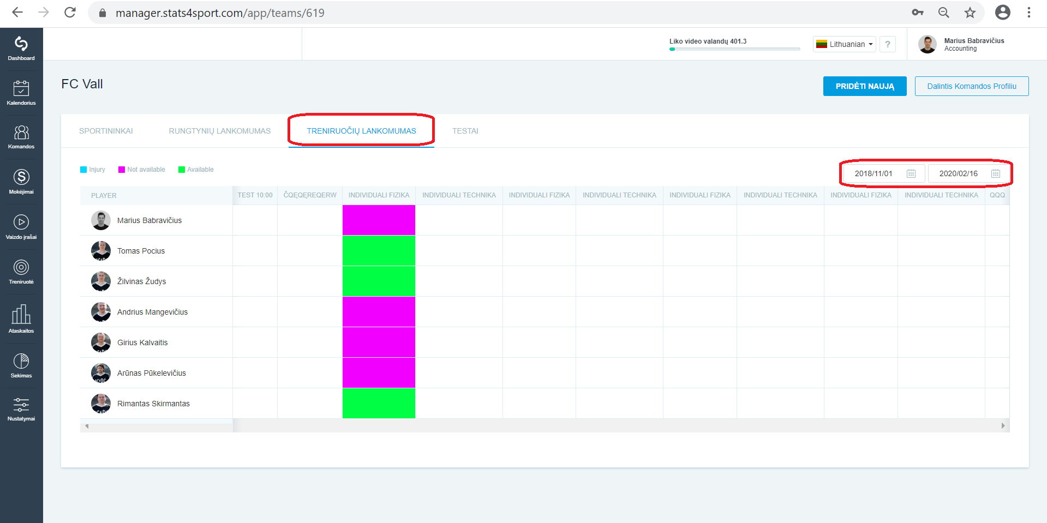Image resolution: width=1047 pixels, height=523 pixels.
Task: Switch to the Sportininkai tab
Action: click(106, 131)
